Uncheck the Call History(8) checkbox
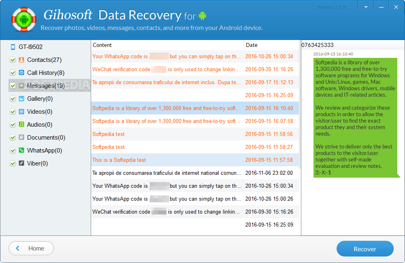 [x=13, y=73]
